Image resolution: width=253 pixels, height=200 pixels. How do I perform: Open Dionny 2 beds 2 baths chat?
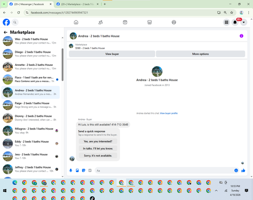pos(30,118)
